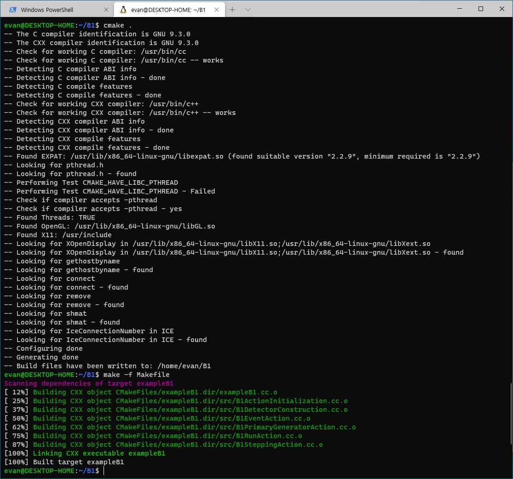The height and width of the screenshot is (479, 513).
Task: Click the Linux penguin tab icon
Action: 123,10
